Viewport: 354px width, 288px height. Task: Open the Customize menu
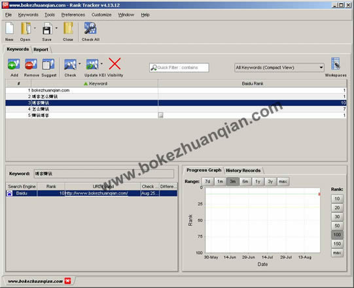(x=101, y=15)
